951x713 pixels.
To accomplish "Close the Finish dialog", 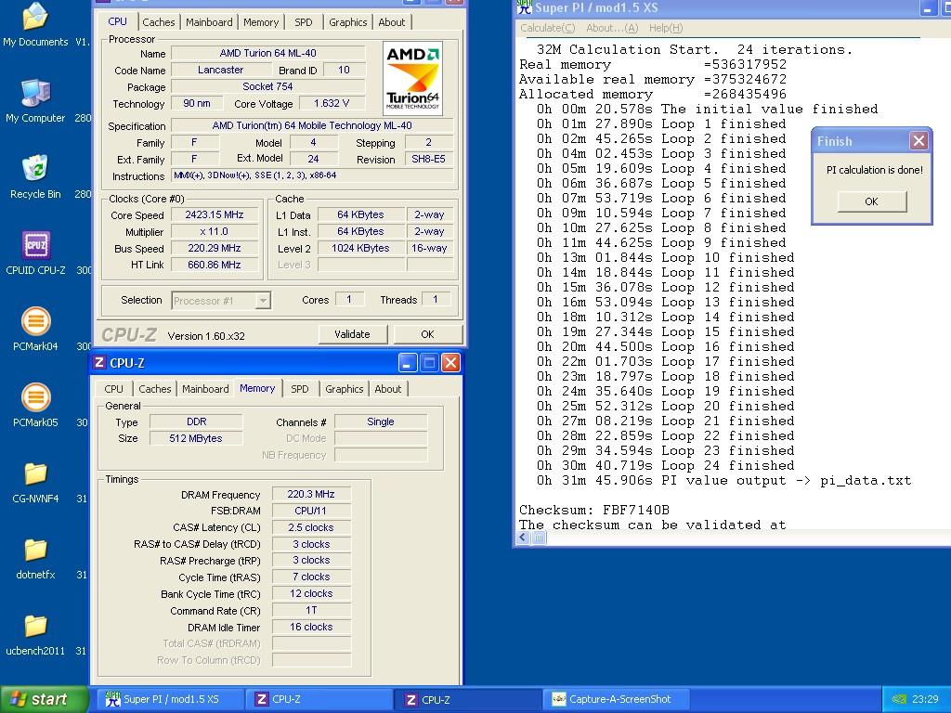I will (x=918, y=141).
